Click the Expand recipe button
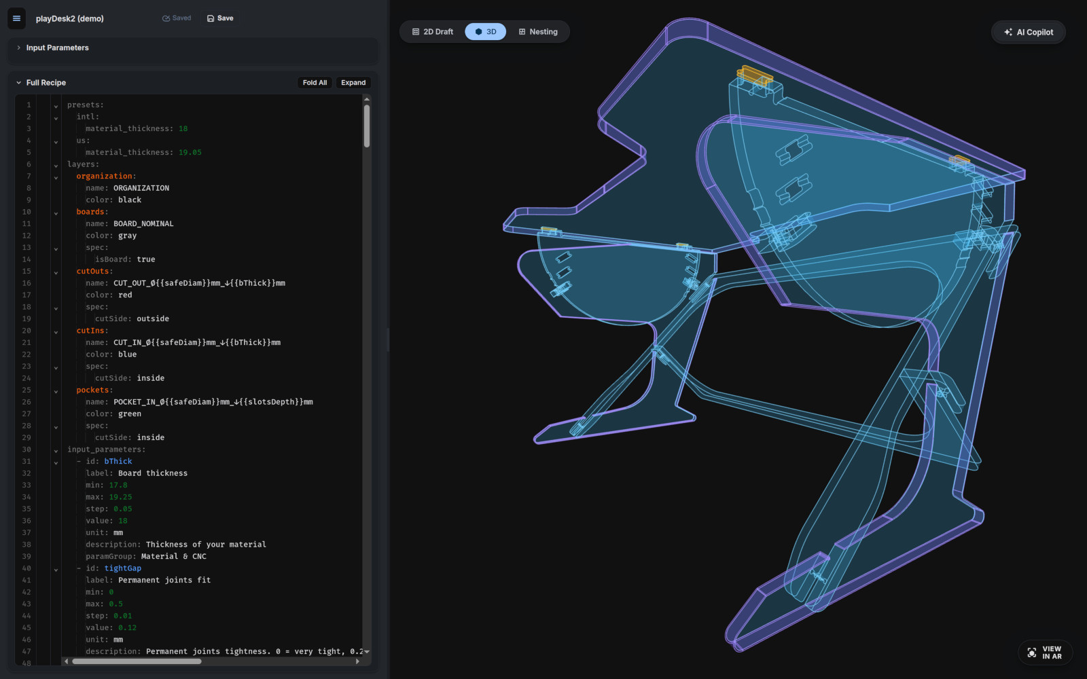The image size is (1087, 679). (353, 83)
